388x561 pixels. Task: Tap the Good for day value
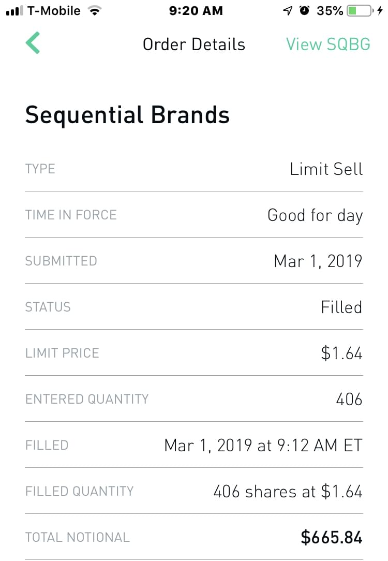click(x=315, y=215)
